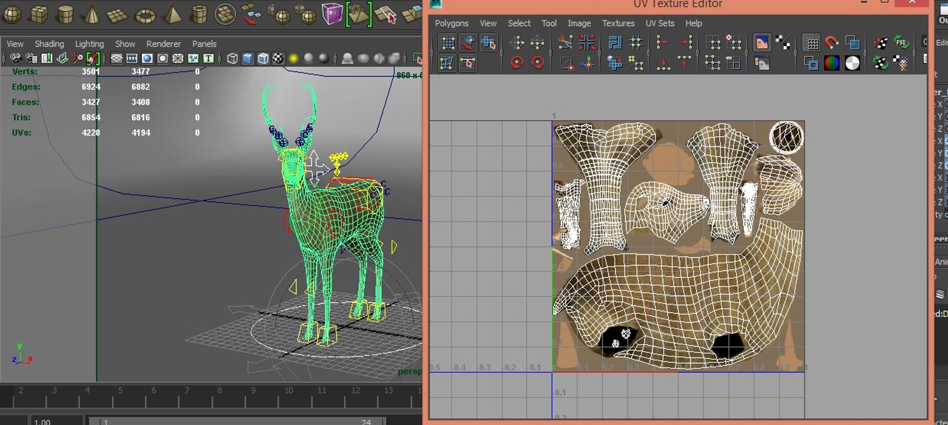Select the Move UV Shell tool

click(489, 43)
